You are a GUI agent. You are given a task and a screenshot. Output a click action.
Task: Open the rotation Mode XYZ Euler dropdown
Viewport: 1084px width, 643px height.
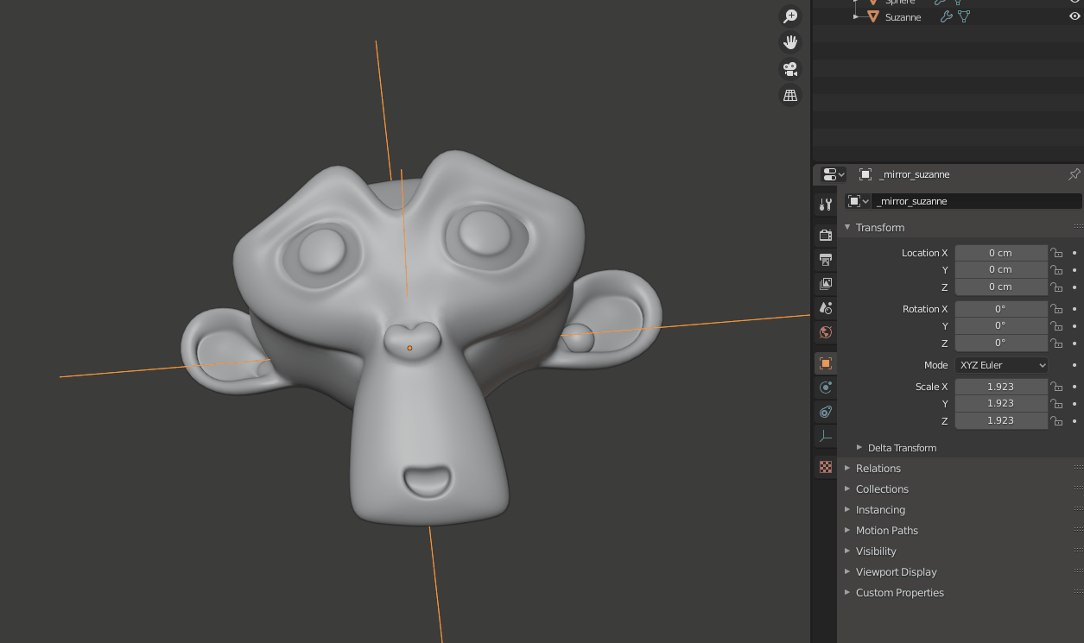pyautogui.click(x=1001, y=365)
